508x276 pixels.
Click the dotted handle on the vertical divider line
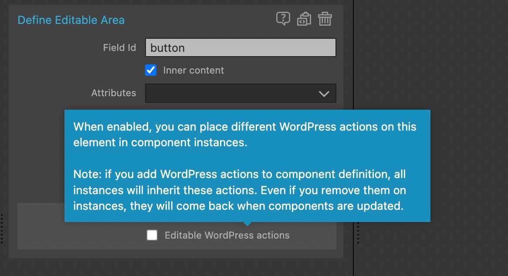358,232
